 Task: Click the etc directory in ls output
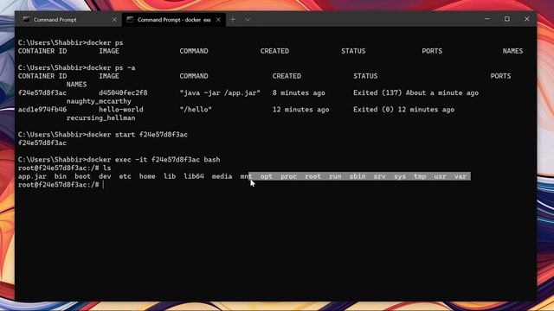click(125, 176)
